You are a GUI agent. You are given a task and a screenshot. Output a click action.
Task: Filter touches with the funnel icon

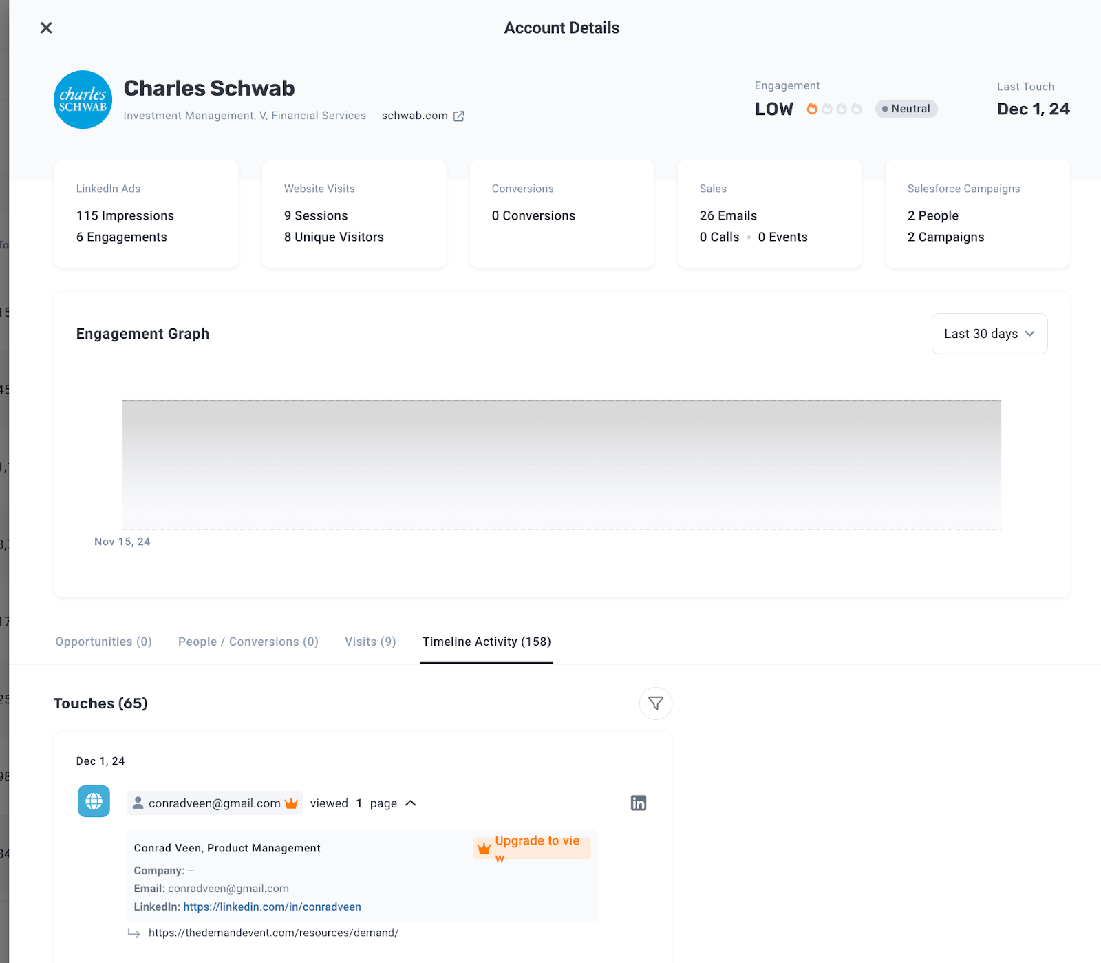(656, 703)
